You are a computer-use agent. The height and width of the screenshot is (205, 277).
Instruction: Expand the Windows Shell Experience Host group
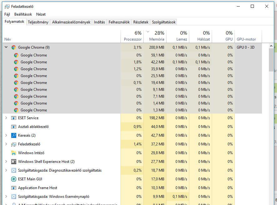tap(6, 162)
